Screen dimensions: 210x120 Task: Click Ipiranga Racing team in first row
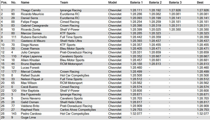(x=70, y=10)
